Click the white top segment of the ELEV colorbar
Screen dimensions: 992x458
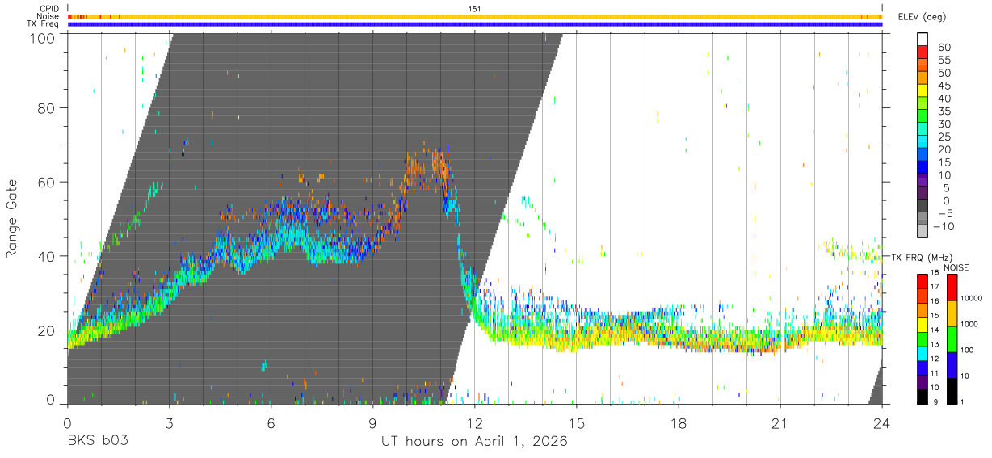pyautogui.click(x=923, y=40)
